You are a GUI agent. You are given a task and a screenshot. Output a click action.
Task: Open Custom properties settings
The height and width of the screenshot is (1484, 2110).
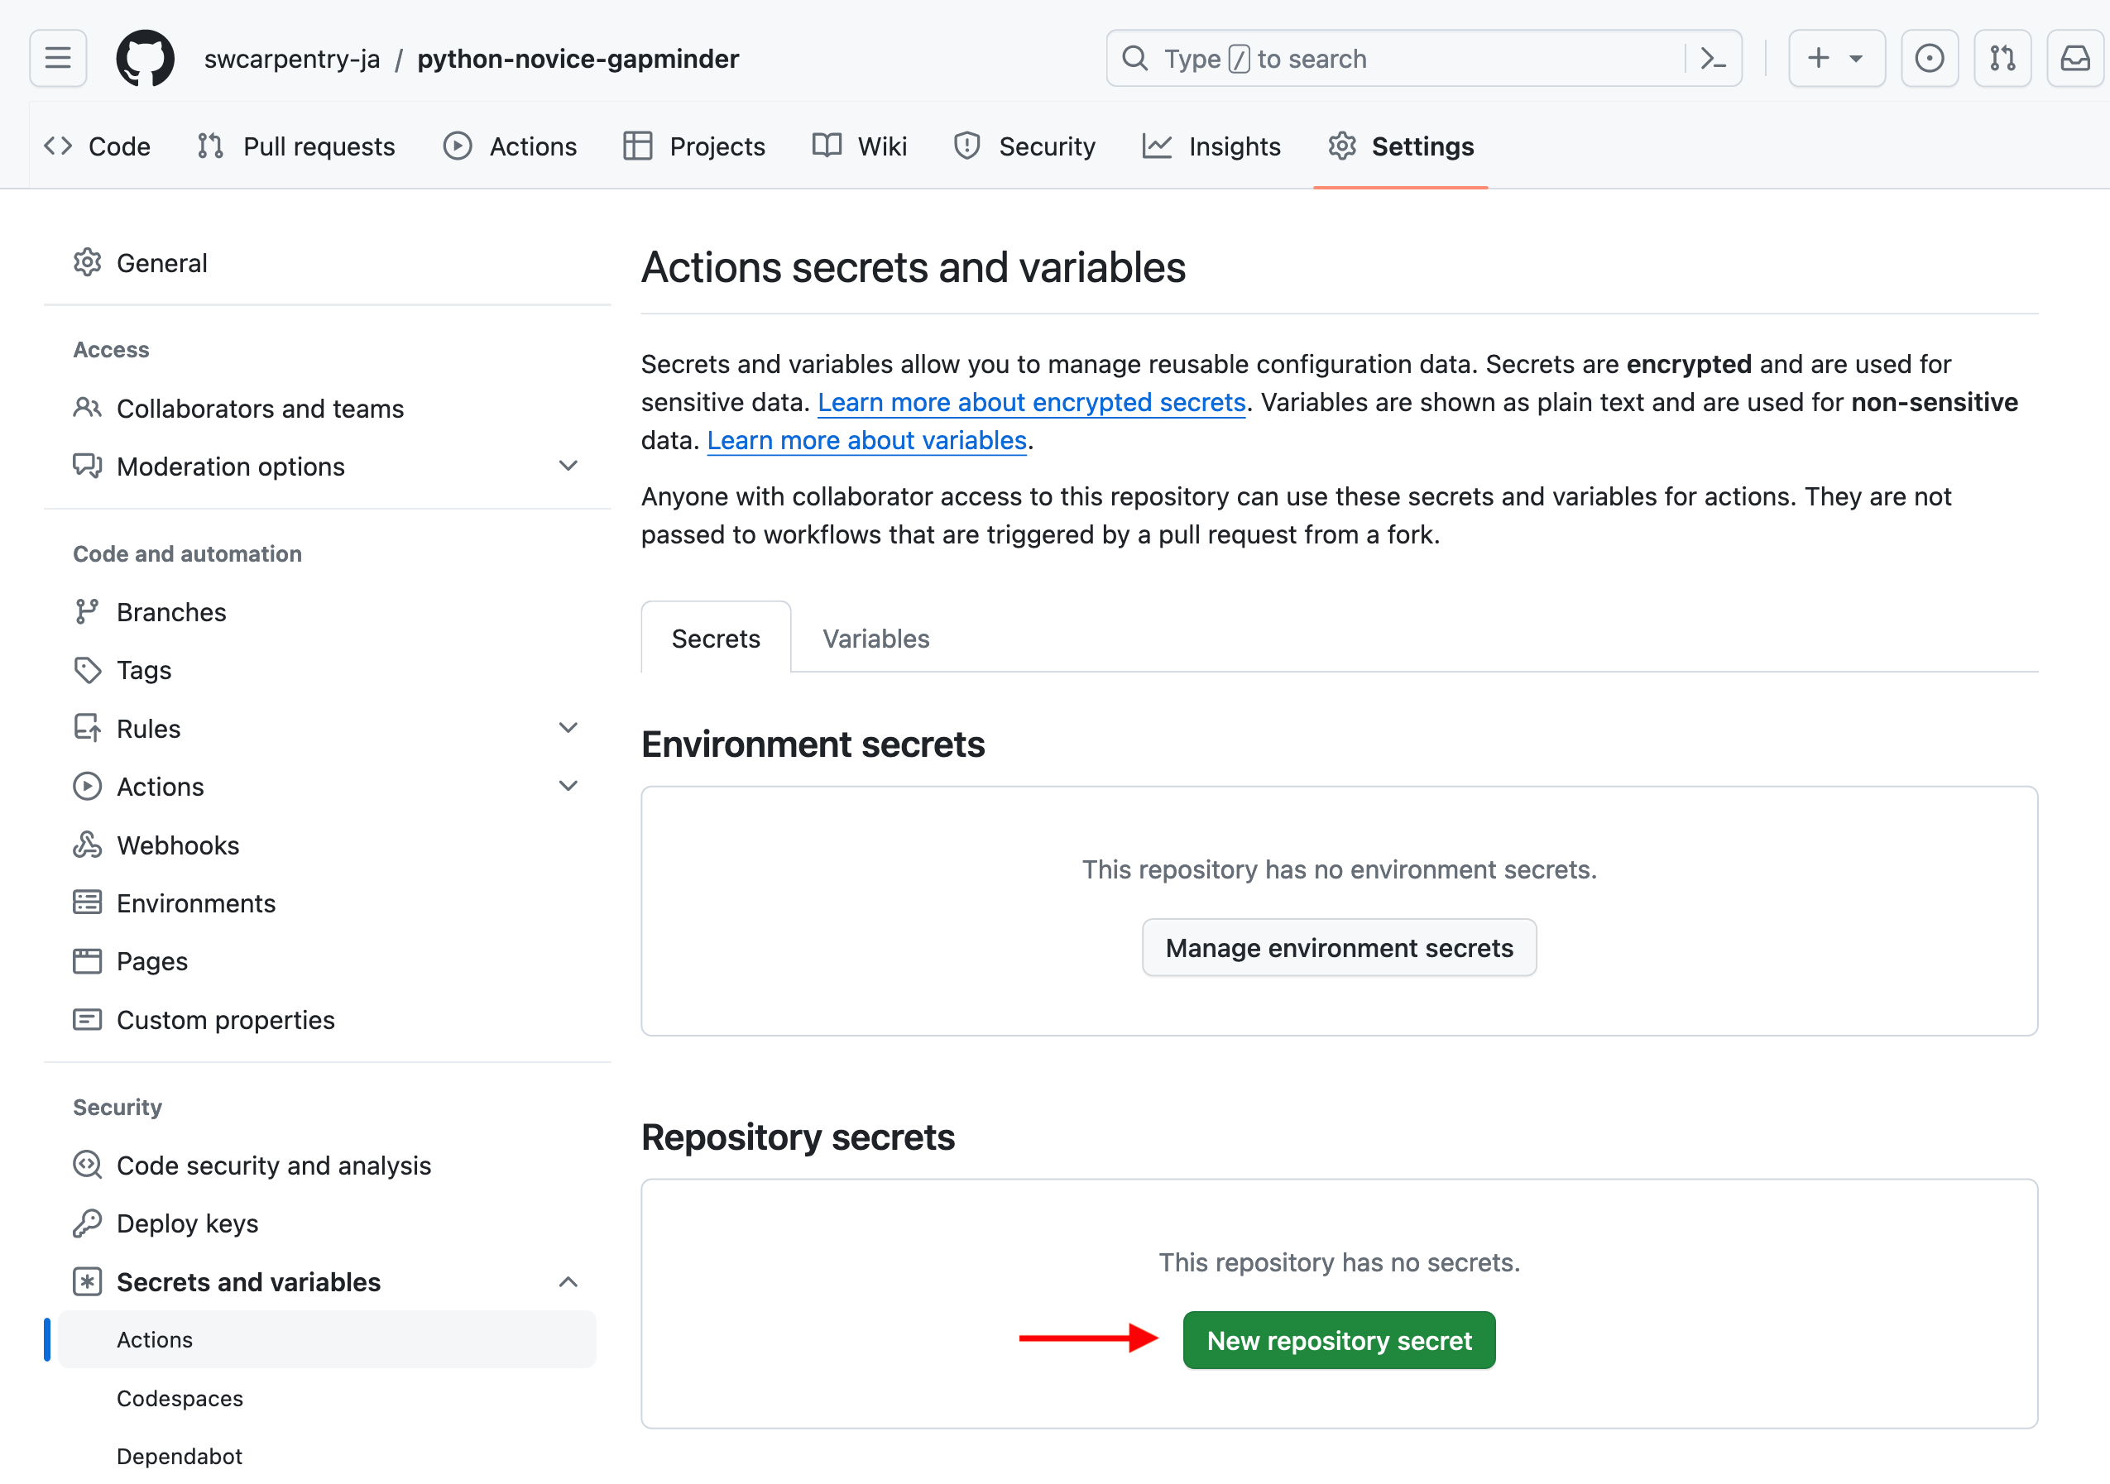pos(327,1020)
